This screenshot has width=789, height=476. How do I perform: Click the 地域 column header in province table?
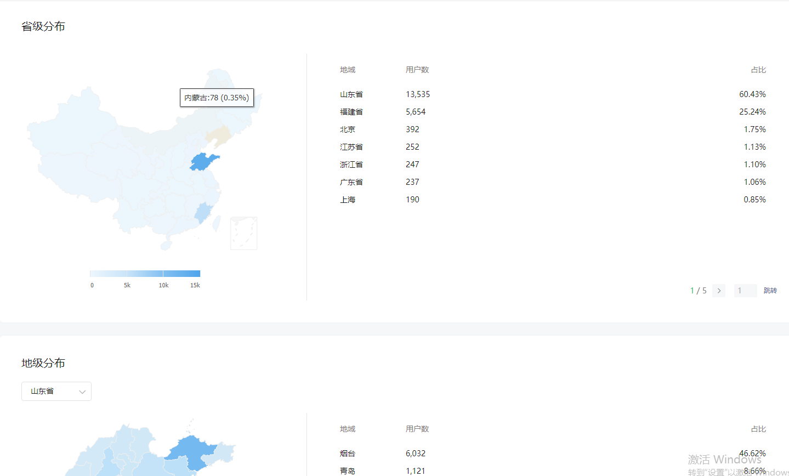click(348, 70)
